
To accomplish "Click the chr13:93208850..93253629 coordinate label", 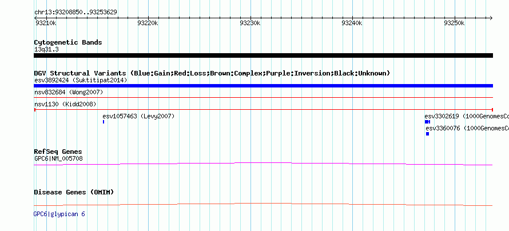I will 75,13.
